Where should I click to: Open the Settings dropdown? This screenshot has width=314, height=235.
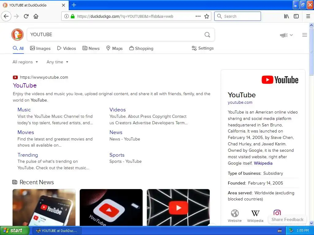tap(203, 48)
